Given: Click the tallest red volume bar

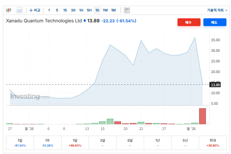Looking at the screenshot, I should coord(203,116).
